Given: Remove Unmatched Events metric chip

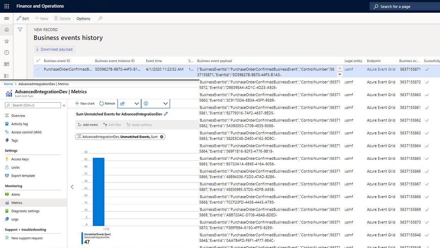Looking at the screenshot, I should click(162, 137).
